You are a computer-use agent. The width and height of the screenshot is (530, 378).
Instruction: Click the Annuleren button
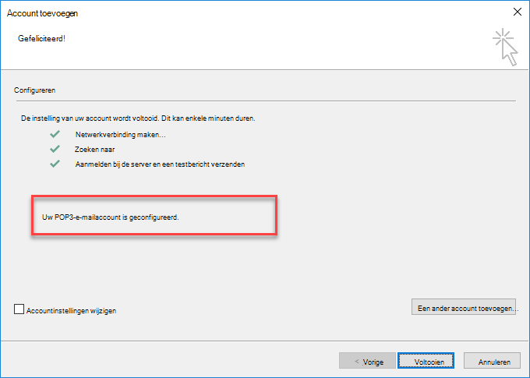pos(492,361)
